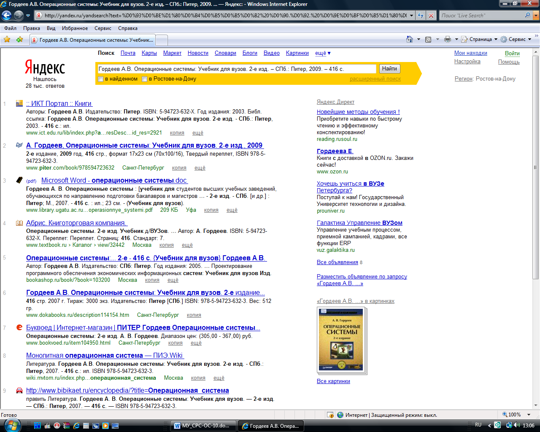Open recent pages dropdown next to Forward
The width and height of the screenshot is (540, 432).
(x=28, y=16)
